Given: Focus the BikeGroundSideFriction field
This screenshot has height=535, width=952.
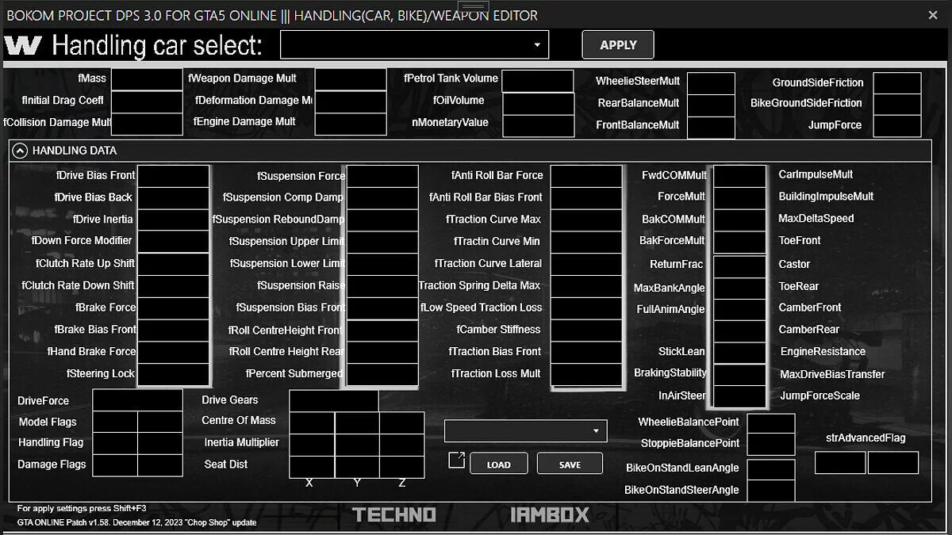Looking at the screenshot, I should click(897, 105).
